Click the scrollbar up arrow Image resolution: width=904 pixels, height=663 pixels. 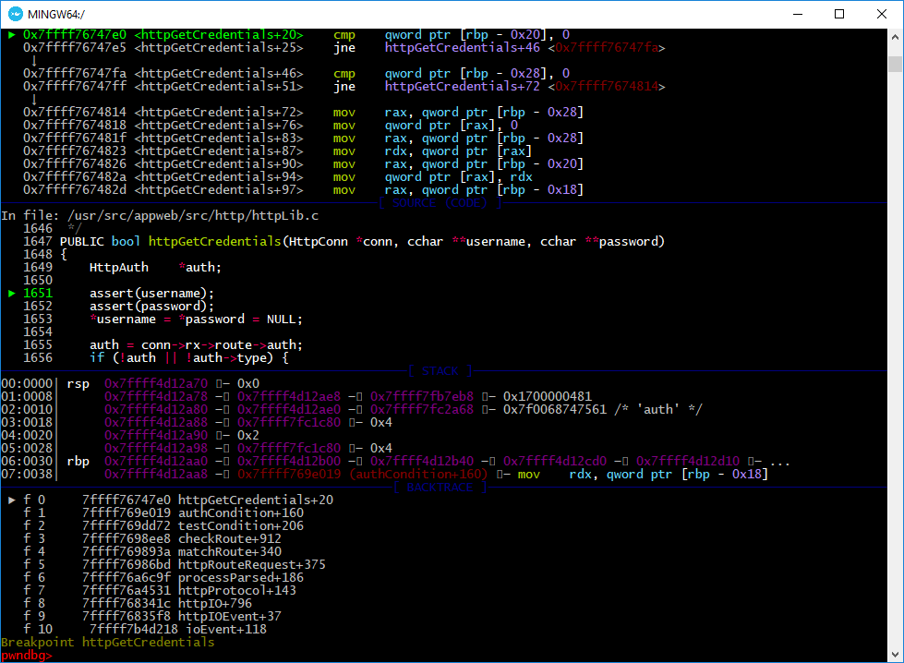[896, 37]
